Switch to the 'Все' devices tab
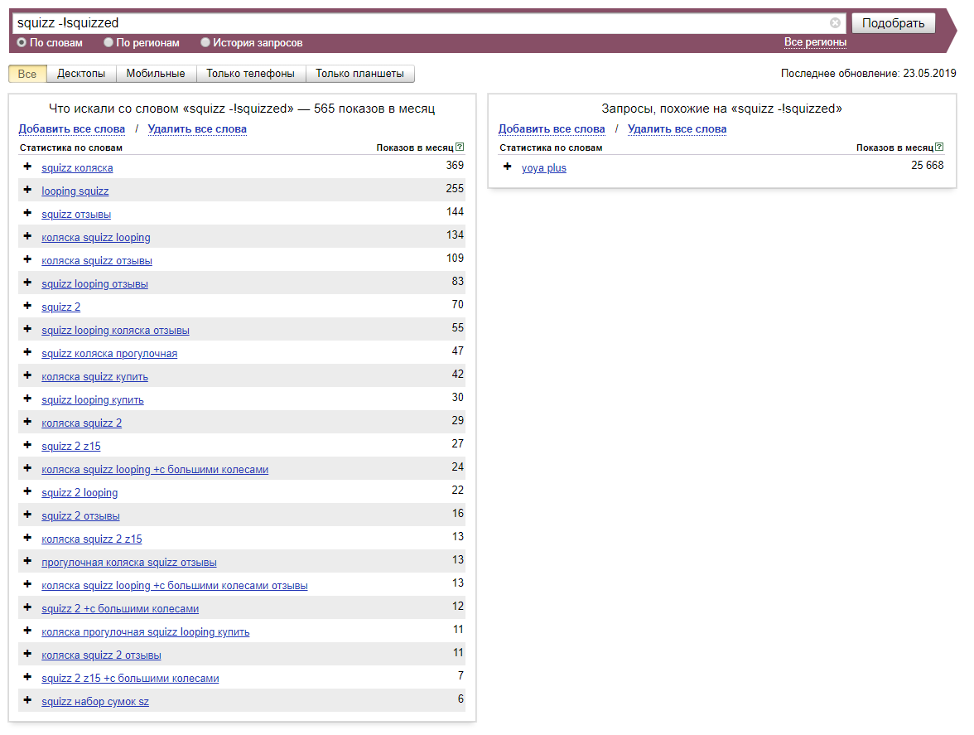Viewport: 974px width, 735px height. pos(27,74)
